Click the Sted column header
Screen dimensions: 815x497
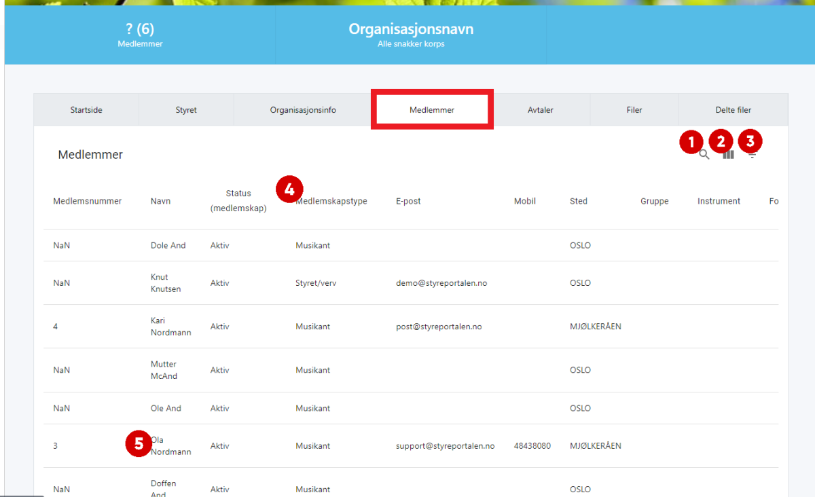pyautogui.click(x=579, y=202)
